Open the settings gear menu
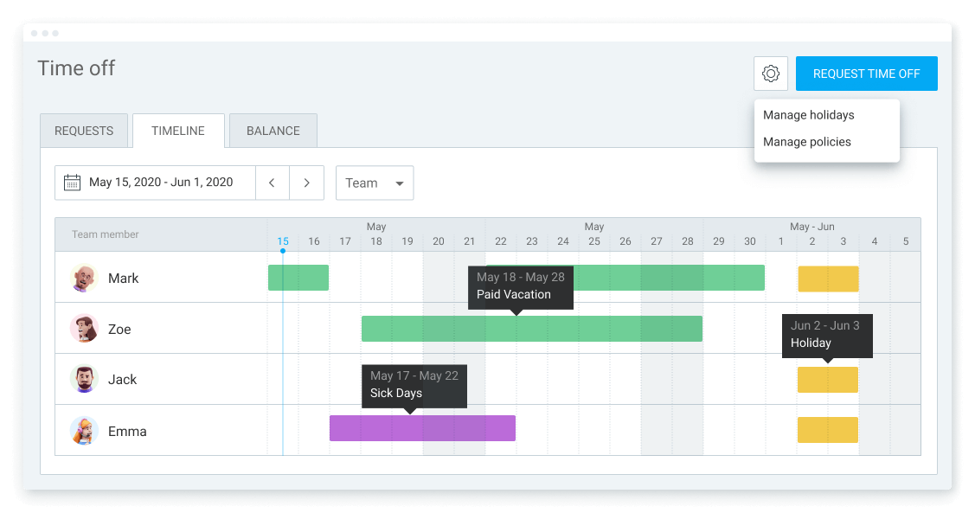Viewport: 975px width, 513px height. [x=770, y=74]
